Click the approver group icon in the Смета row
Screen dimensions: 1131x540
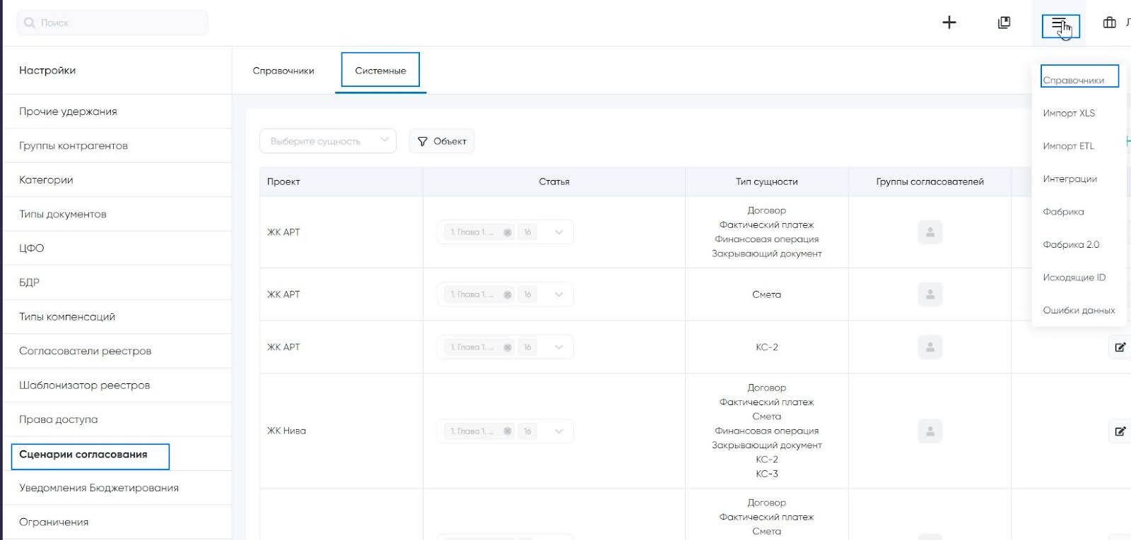930,294
